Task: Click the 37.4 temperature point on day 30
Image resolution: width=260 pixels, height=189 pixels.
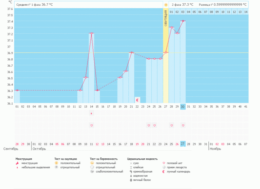Action: [x=183, y=21]
